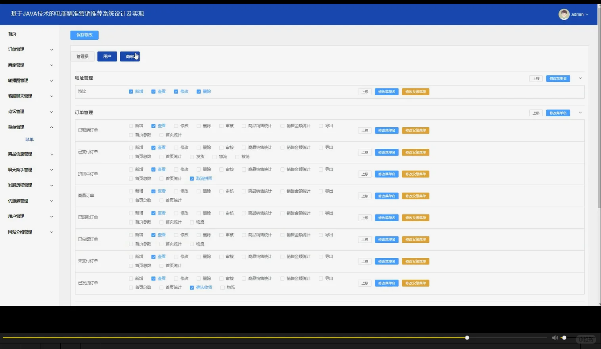Uncheck 确认收货 for 已发货订单
The width and height of the screenshot is (601, 349).
(x=192, y=288)
